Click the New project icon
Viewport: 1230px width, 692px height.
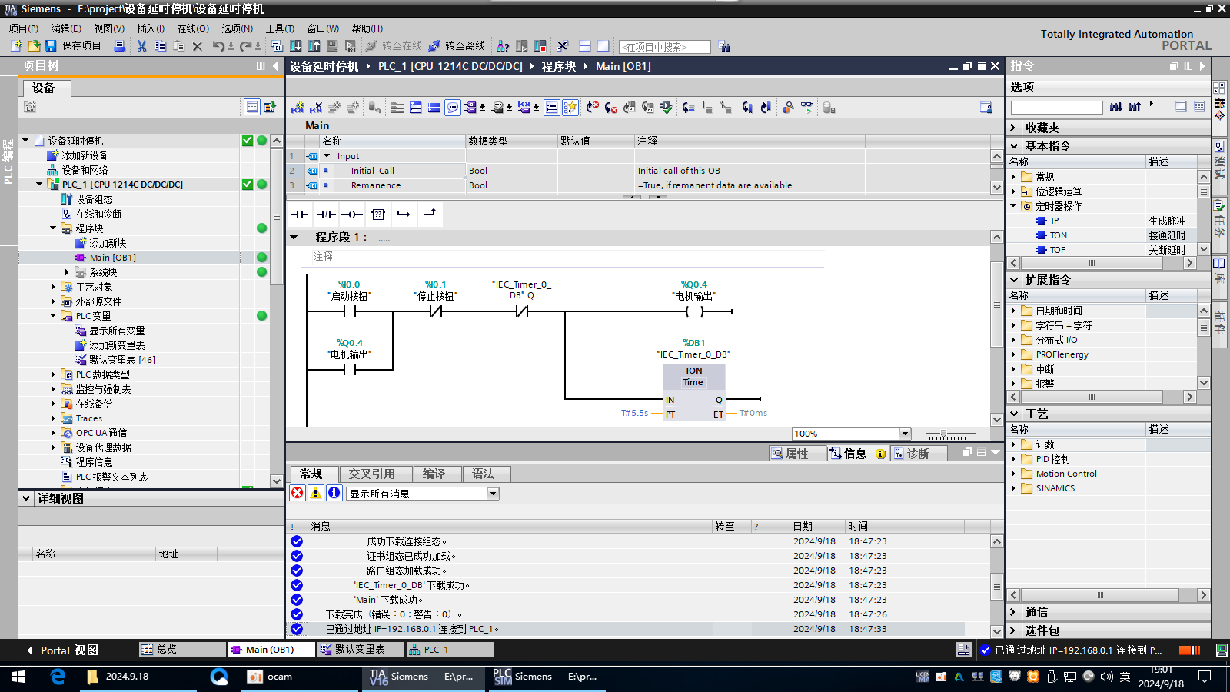[16, 46]
